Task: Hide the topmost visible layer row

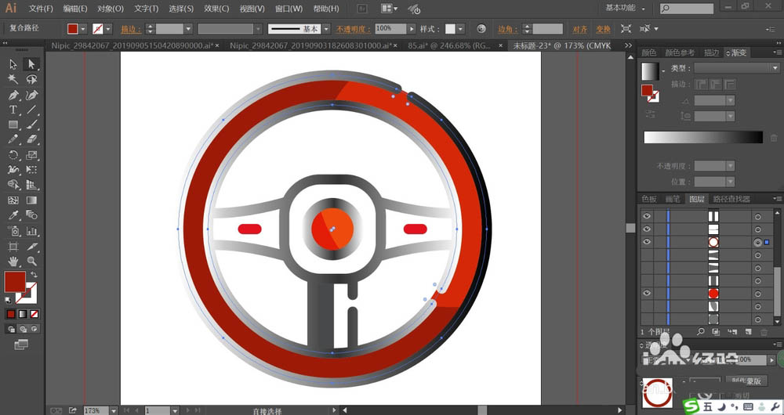Action: click(647, 216)
